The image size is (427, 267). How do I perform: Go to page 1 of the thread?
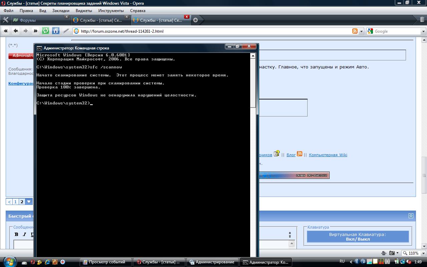click(15, 202)
